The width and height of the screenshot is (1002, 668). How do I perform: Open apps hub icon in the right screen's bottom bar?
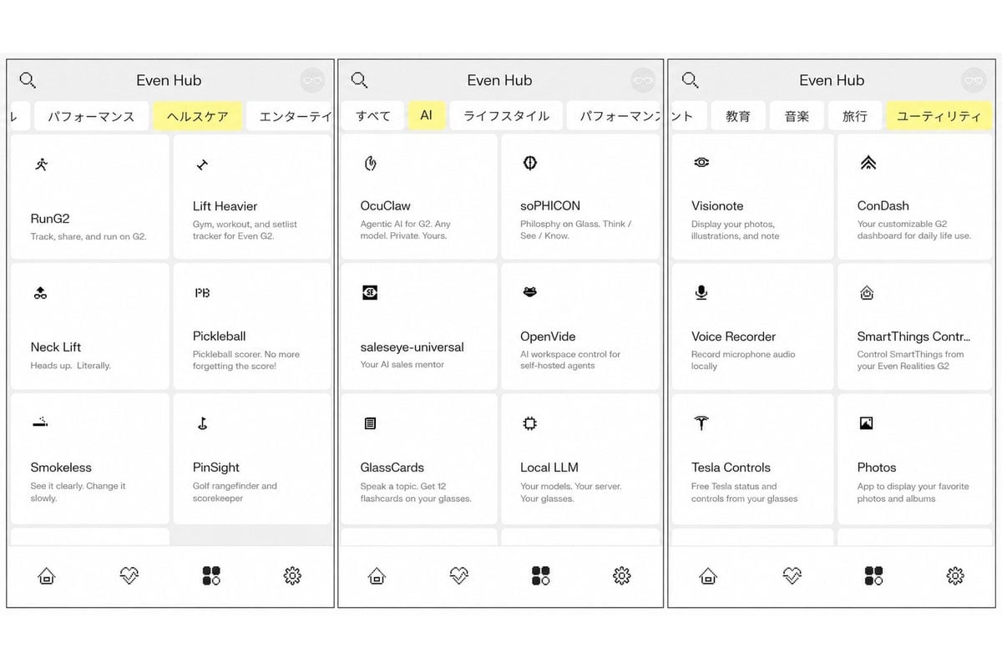pos(873,575)
